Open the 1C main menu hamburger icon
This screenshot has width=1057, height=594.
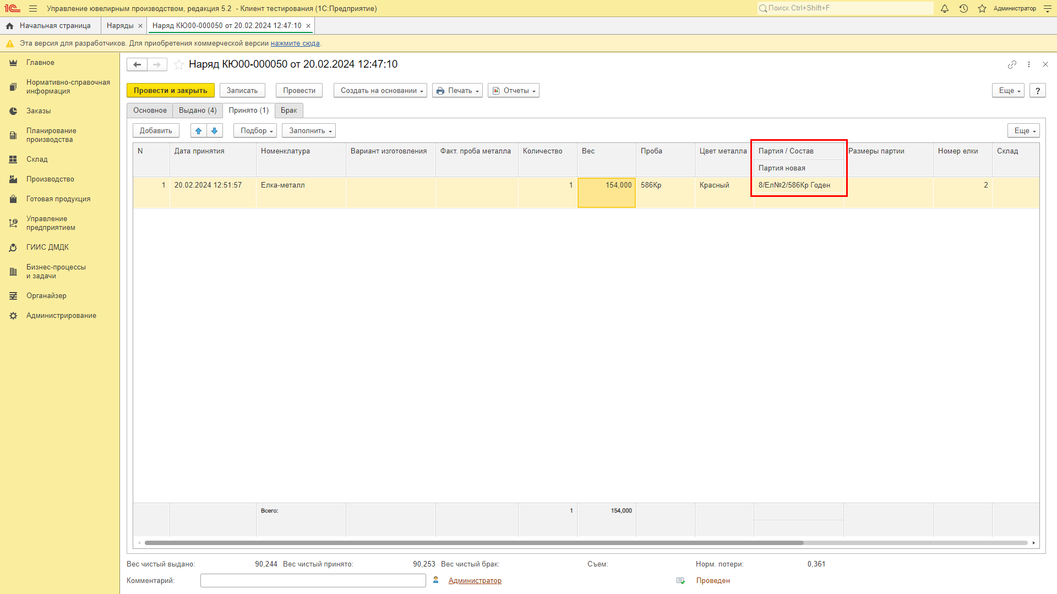[33, 9]
